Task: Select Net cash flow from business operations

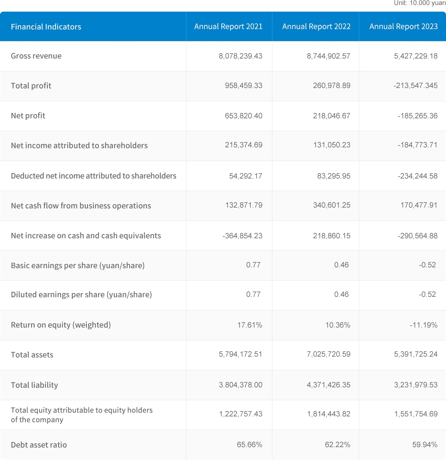Action: click(81, 206)
